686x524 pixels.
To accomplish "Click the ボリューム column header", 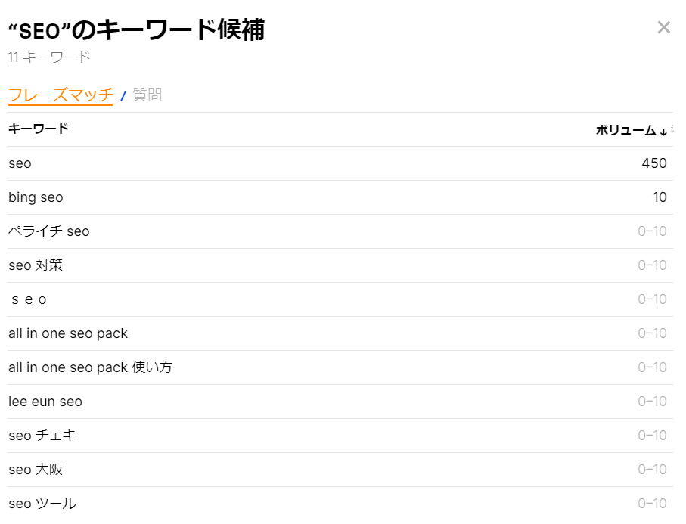I will (626, 129).
